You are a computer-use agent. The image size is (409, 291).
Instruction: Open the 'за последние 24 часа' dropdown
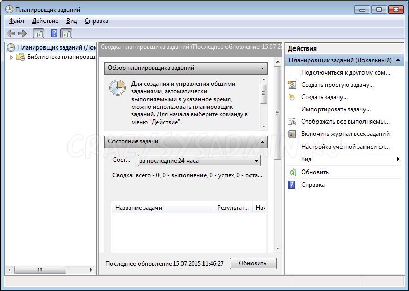pyautogui.click(x=199, y=161)
